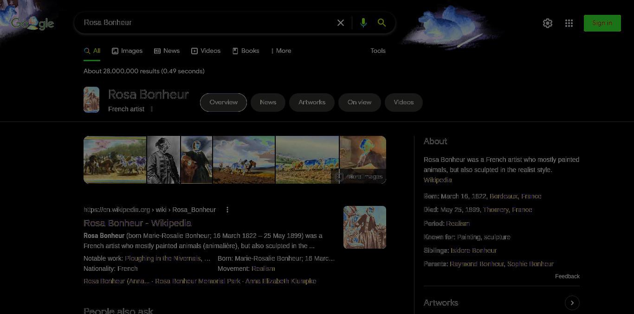This screenshot has width=634, height=314.
Task: Open the portrait with bull thumbnail
Action: [196, 160]
